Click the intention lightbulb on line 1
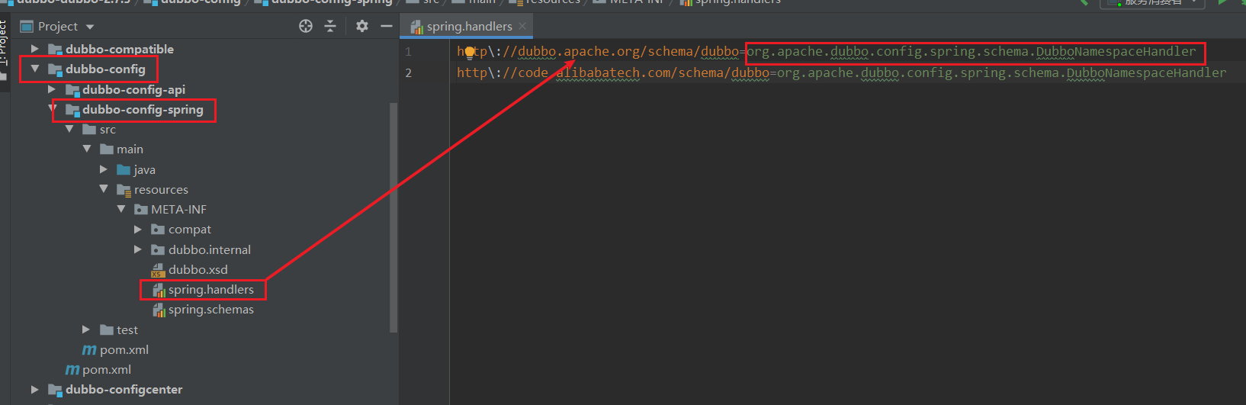The width and height of the screenshot is (1246, 405). (470, 52)
